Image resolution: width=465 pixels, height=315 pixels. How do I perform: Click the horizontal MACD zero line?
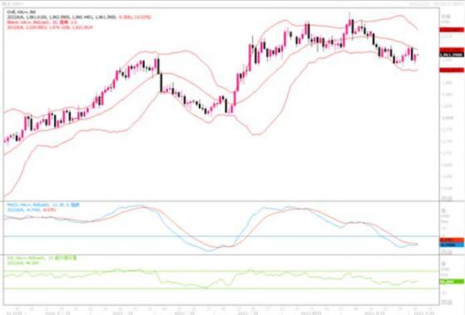221,237
